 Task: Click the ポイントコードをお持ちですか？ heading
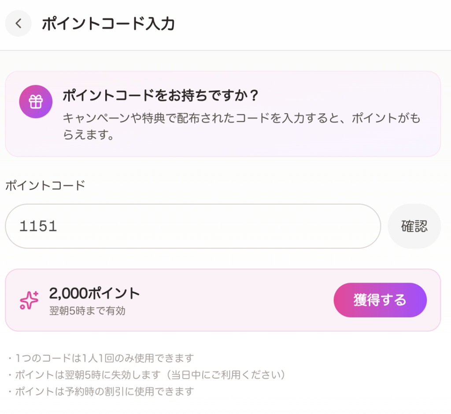click(160, 95)
